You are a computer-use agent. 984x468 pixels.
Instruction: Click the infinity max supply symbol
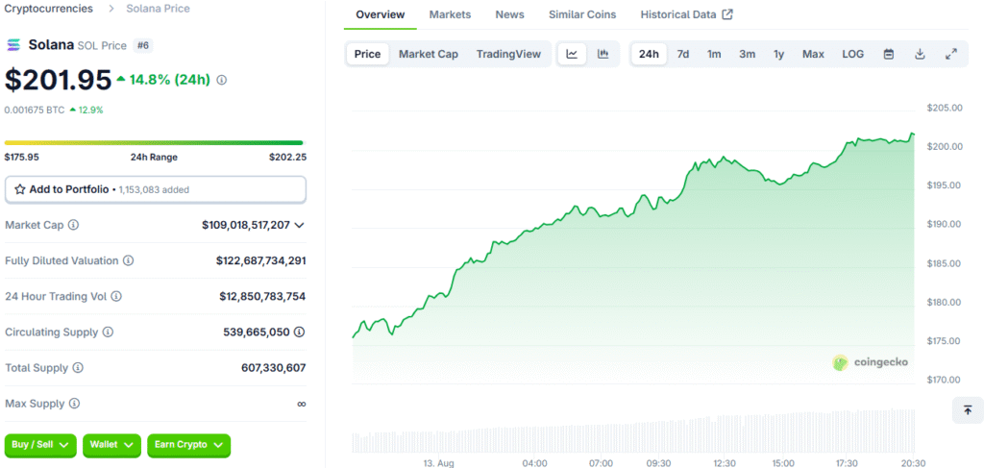tap(301, 404)
